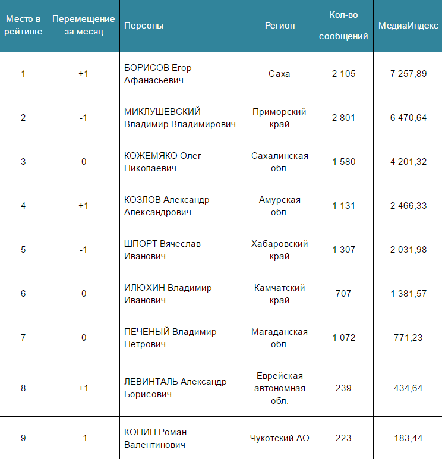Select the 'Кол-во сообщений' header

tap(344, 26)
